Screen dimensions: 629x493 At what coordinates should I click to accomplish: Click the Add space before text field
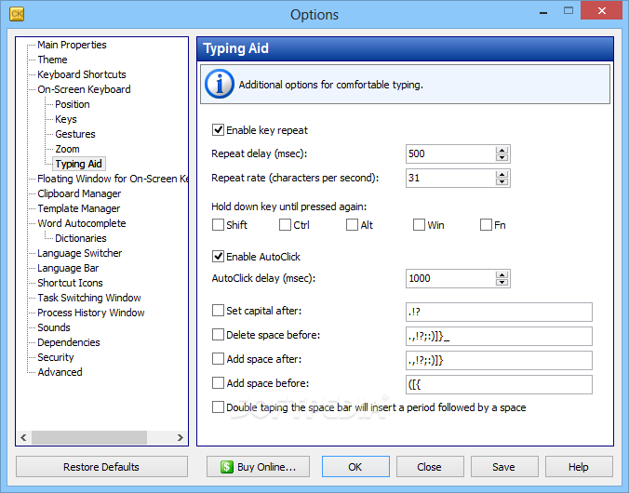click(499, 384)
